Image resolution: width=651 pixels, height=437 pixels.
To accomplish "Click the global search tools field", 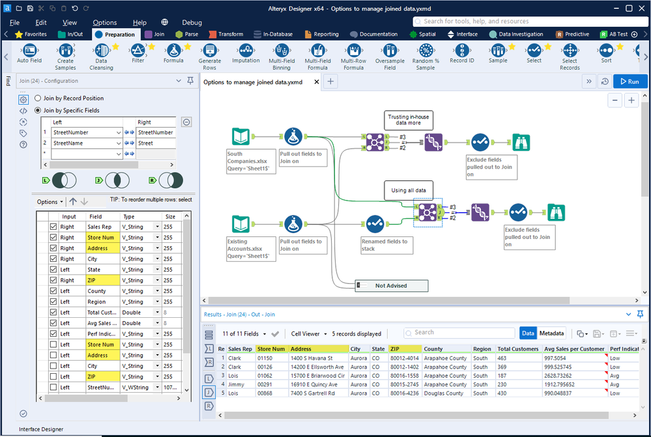I will pyautogui.click(x=530, y=21).
